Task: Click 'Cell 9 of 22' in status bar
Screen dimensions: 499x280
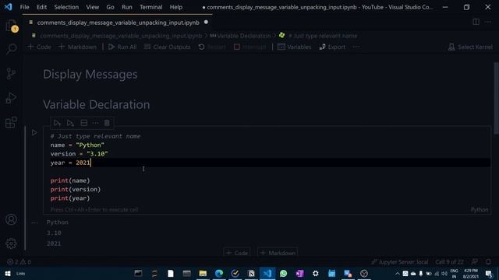Action: click(449, 262)
